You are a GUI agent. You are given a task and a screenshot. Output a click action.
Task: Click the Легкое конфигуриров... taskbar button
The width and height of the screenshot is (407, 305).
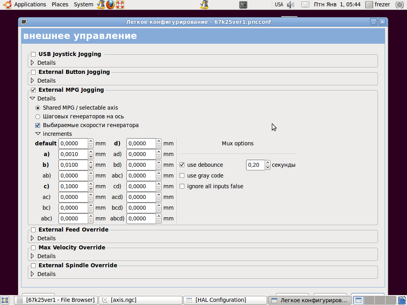click(x=310, y=300)
